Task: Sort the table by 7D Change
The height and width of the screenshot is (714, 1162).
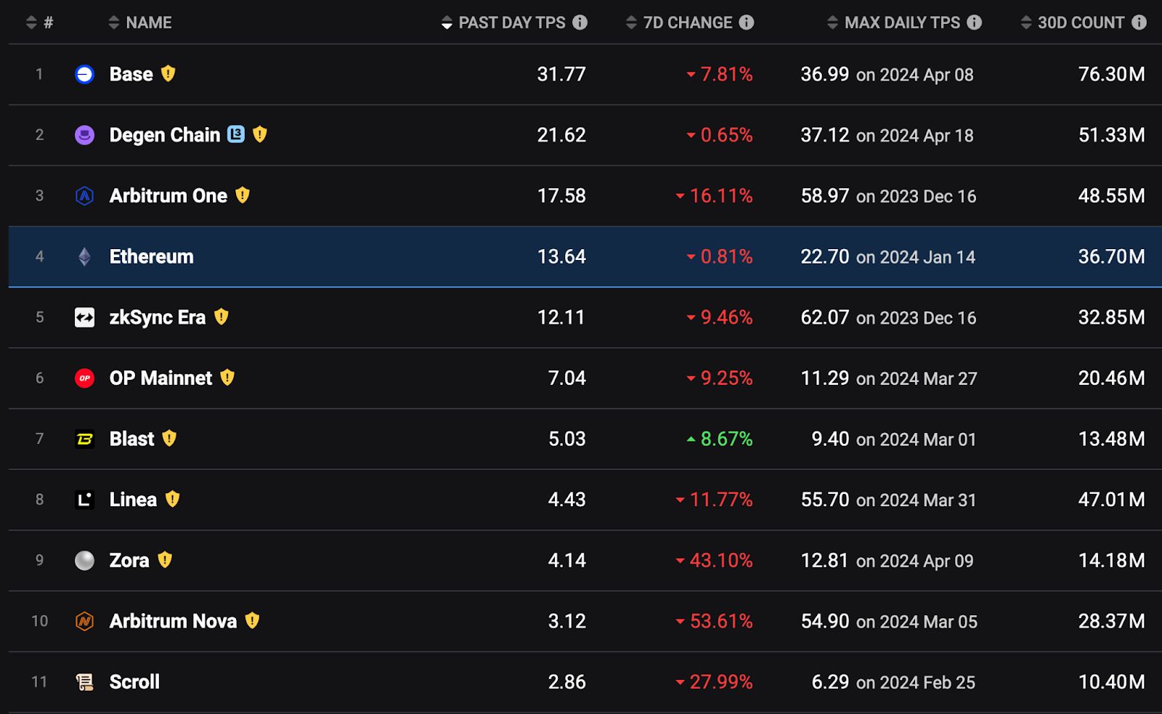Action: click(x=679, y=23)
